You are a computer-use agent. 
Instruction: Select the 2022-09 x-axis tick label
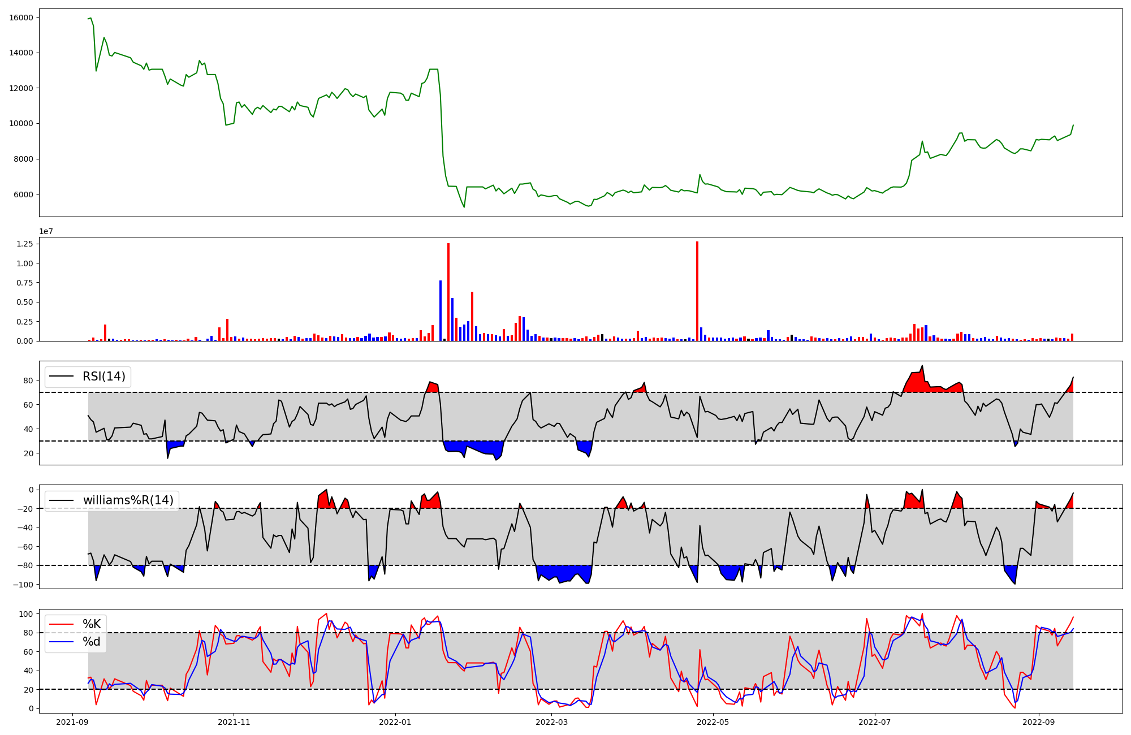tap(1039, 722)
